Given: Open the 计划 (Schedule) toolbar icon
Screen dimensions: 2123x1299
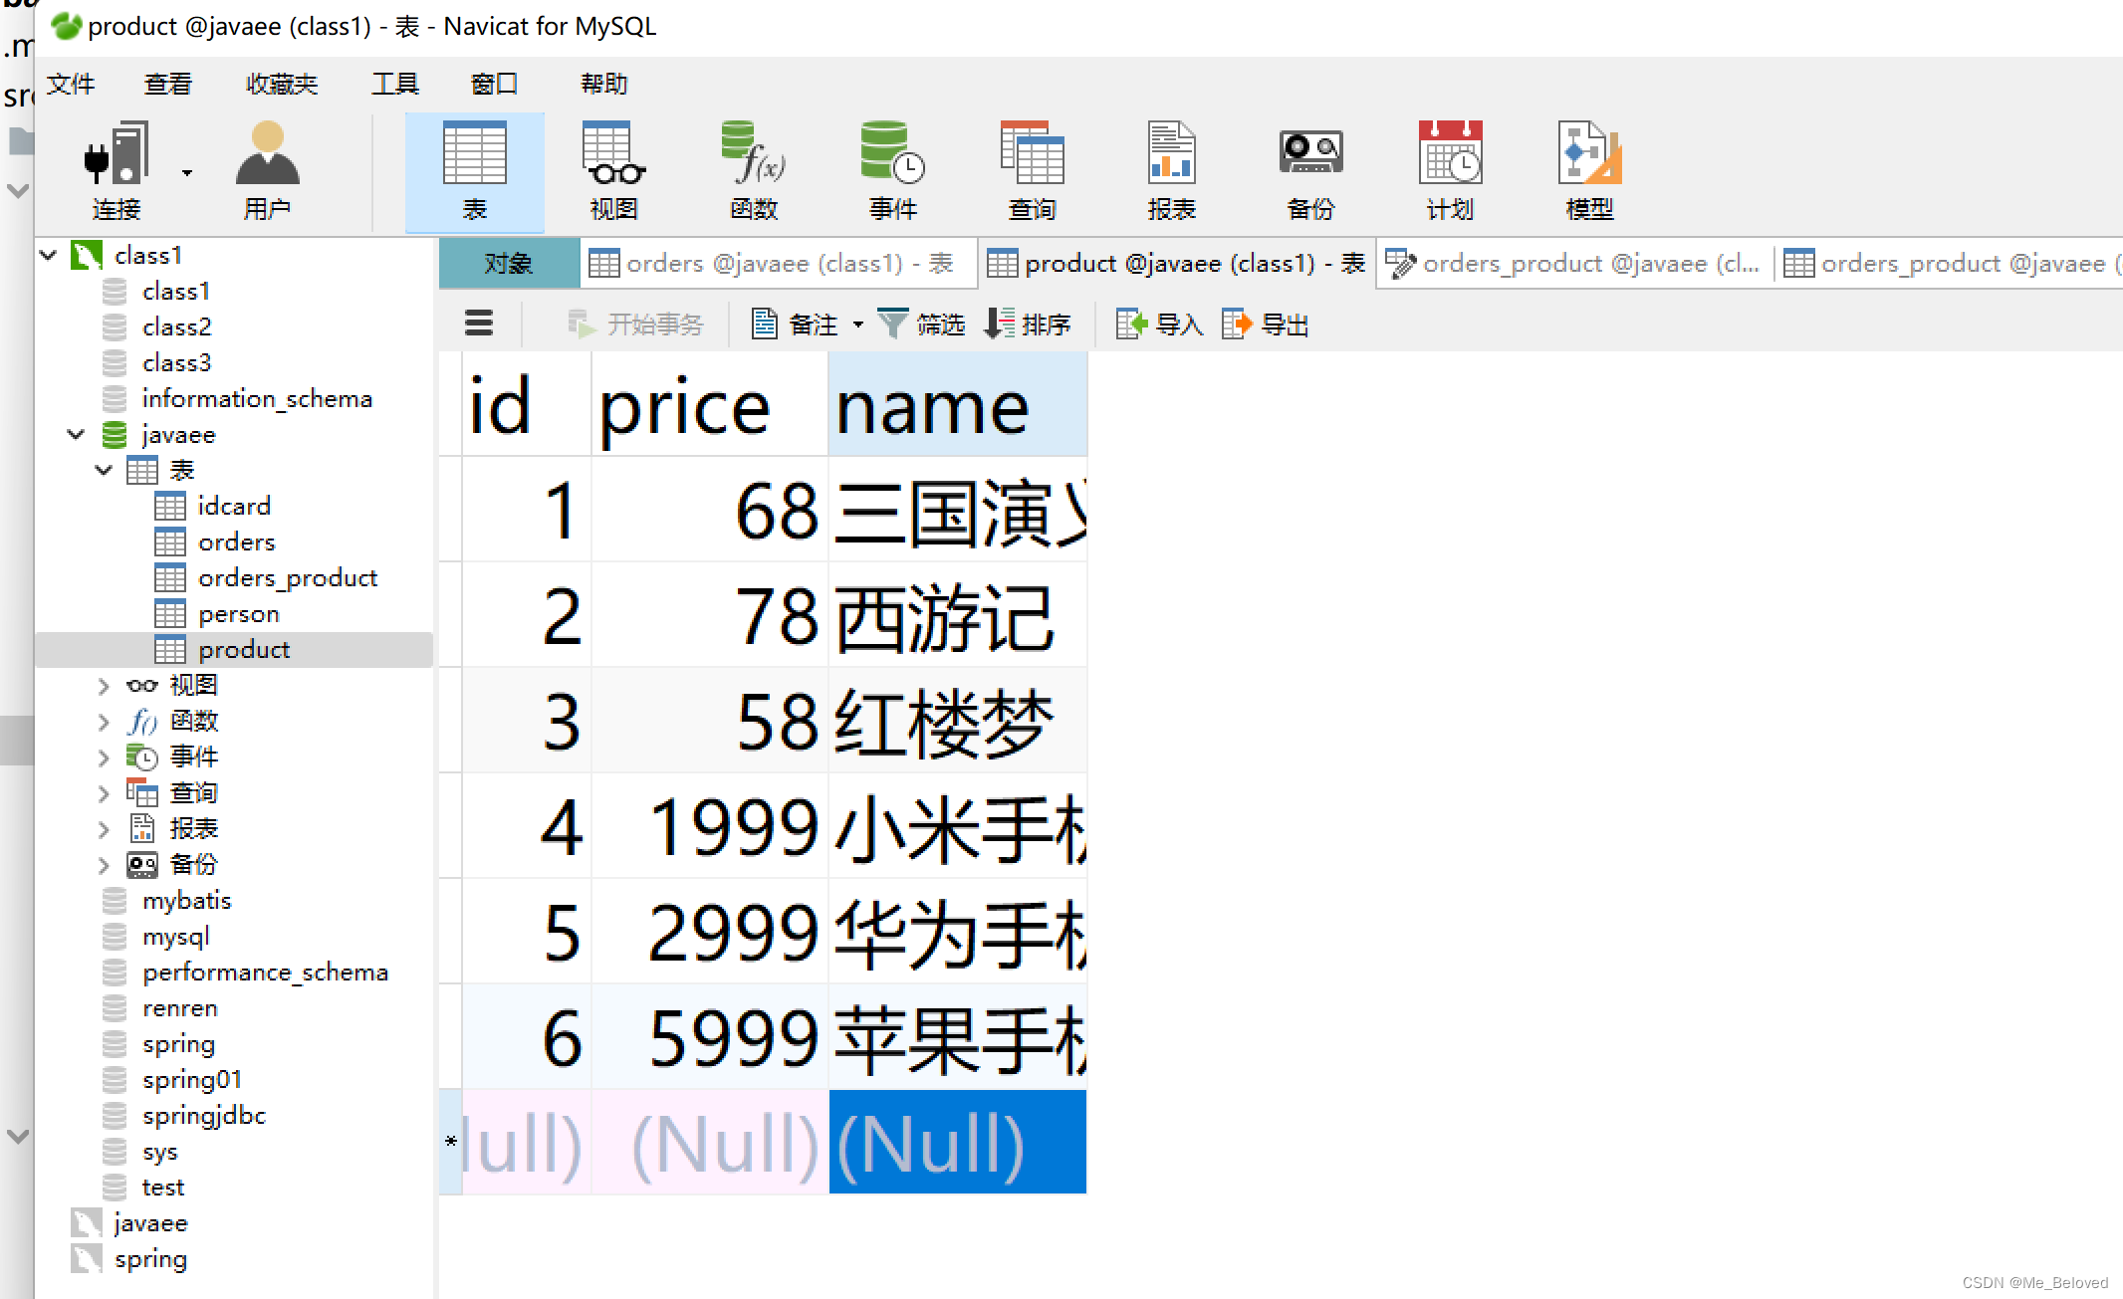Looking at the screenshot, I should (x=1450, y=169).
